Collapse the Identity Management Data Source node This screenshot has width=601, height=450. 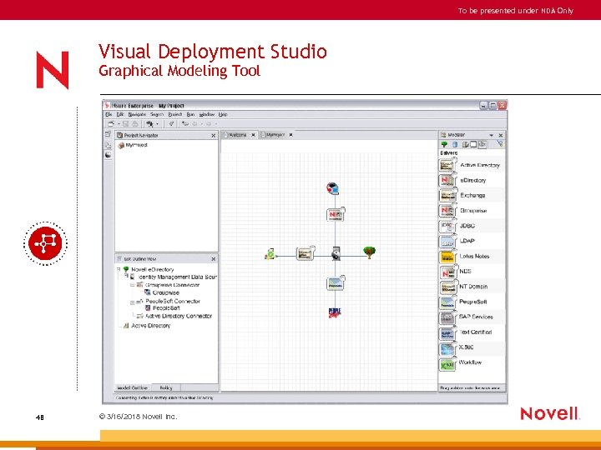pyautogui.click(x=125, y=276)
